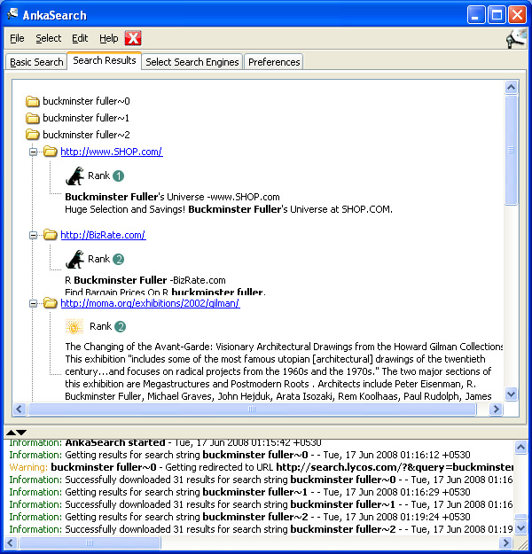Click the dog icon beside Rank 1
This screenshot has width=532, height=554.
pos(74,176)
